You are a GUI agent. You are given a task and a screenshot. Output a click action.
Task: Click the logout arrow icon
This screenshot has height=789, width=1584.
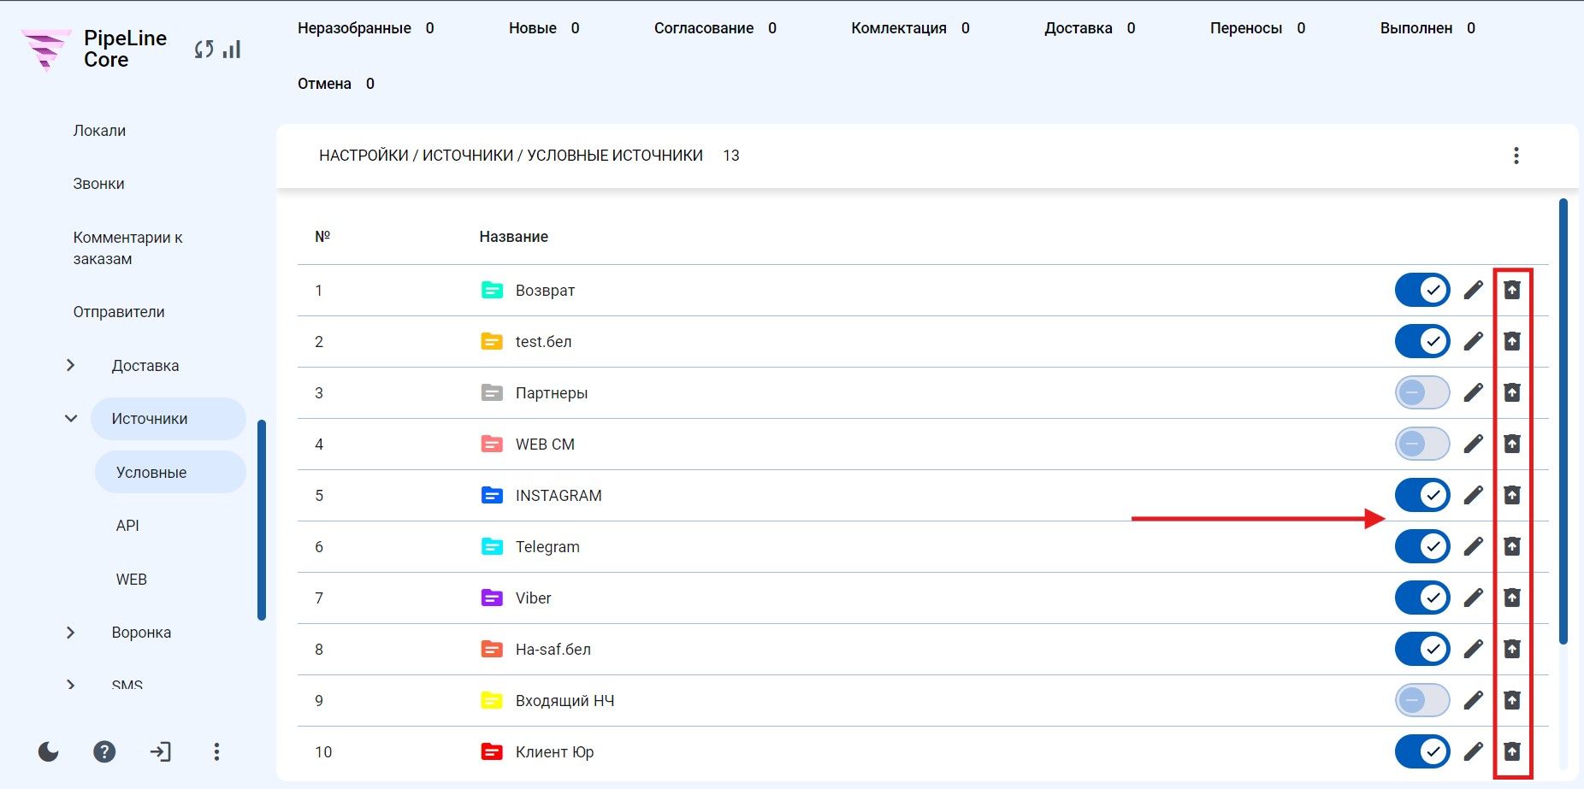point(160,751)
